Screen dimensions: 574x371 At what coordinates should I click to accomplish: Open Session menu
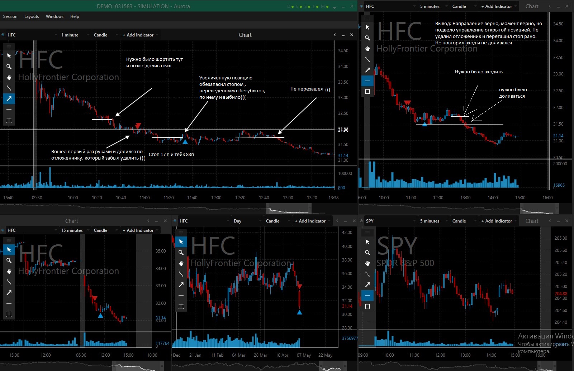click(10, 16)
